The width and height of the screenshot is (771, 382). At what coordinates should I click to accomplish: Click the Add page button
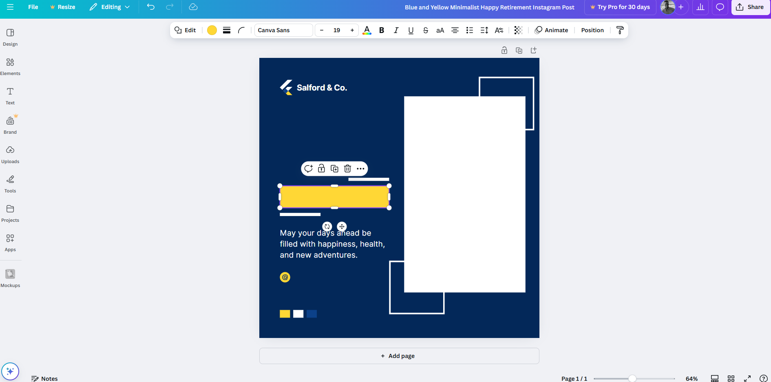pos(399,356)
